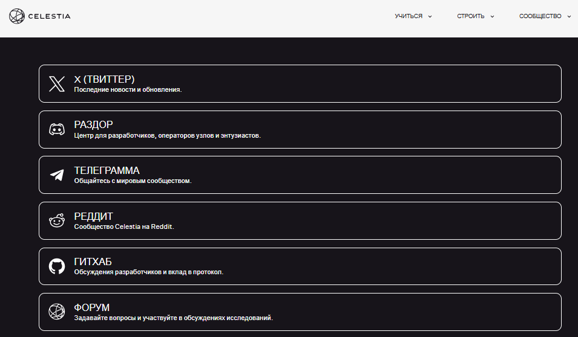Screen dimensions: 578x337
Task: Open the РЕДДИТ heading link
Action: 93,216
